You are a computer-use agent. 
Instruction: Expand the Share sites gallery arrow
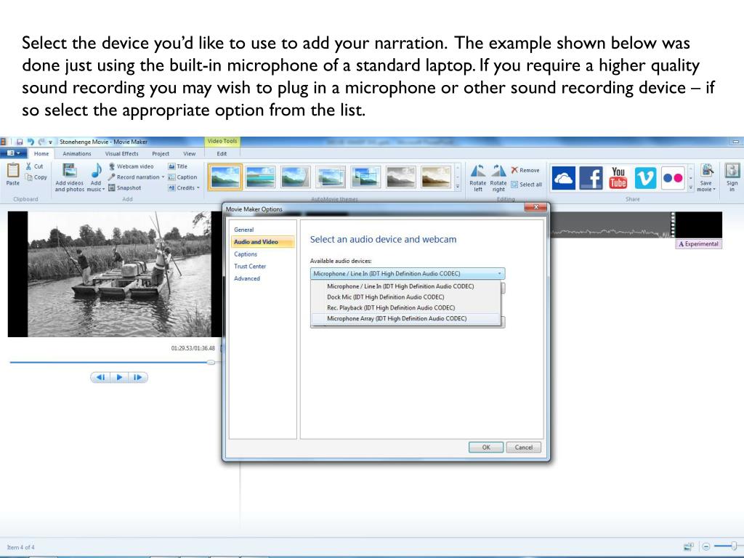pos(691,188)
